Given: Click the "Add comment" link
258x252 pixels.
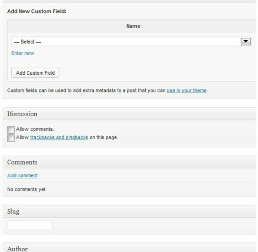Looking at the screenshot, I should tap(22, 175).
